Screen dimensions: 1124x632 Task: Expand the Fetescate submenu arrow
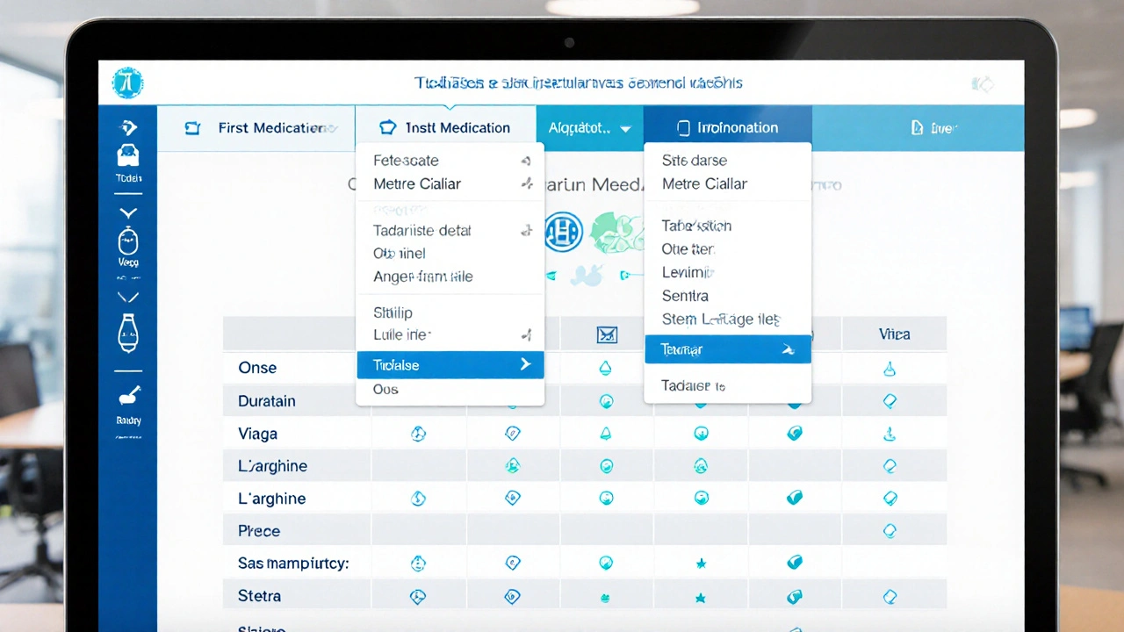[x=526, y=161]
